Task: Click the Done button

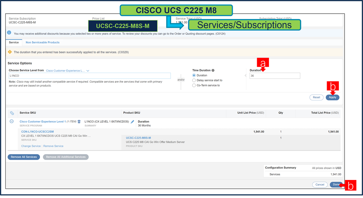Action: 336,185
